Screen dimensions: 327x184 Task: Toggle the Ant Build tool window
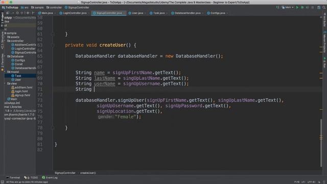[324, 20]
